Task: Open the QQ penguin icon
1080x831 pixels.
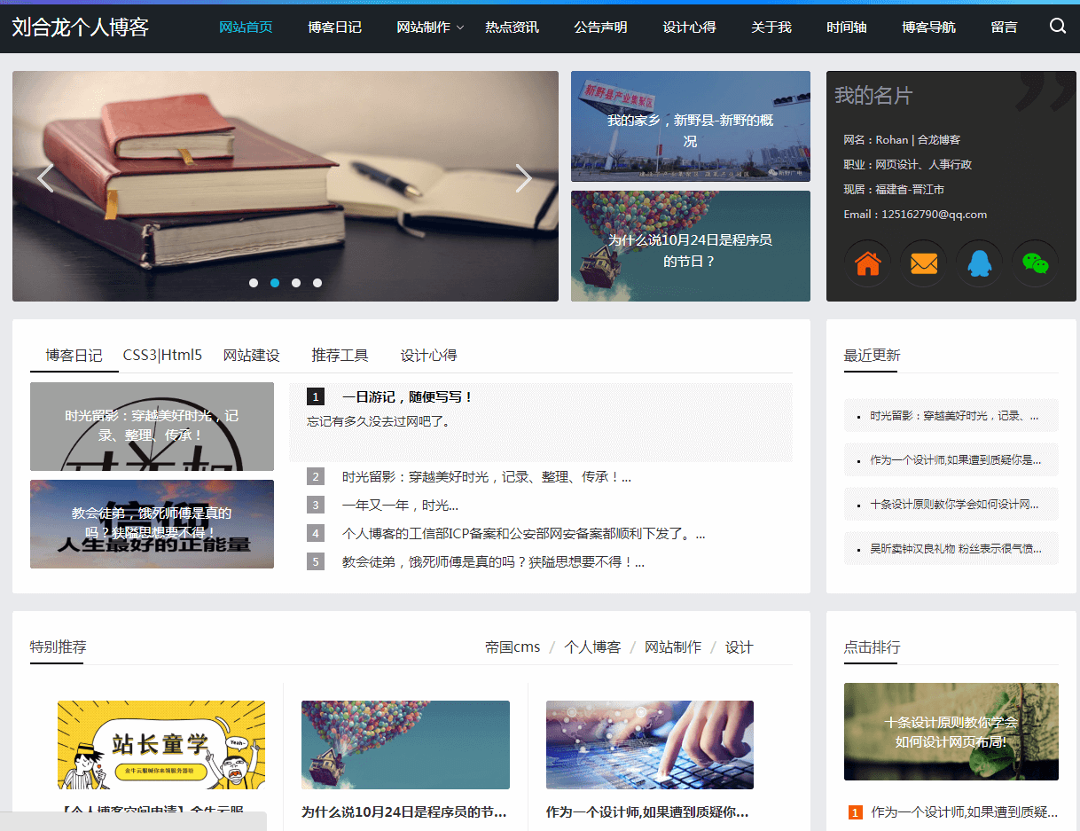Action: click(979, 263)
